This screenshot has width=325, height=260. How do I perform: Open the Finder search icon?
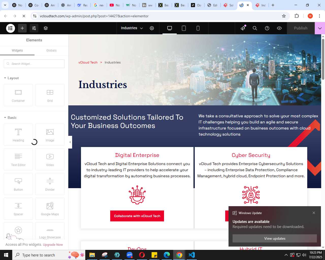tap(255, 28)
